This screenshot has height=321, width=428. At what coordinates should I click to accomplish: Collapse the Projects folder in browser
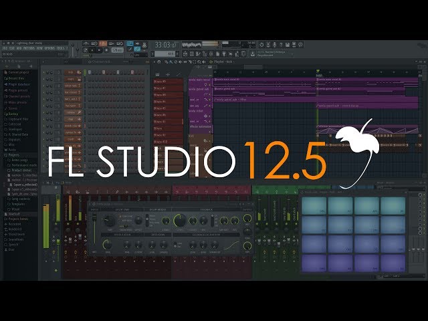[11, 154]
